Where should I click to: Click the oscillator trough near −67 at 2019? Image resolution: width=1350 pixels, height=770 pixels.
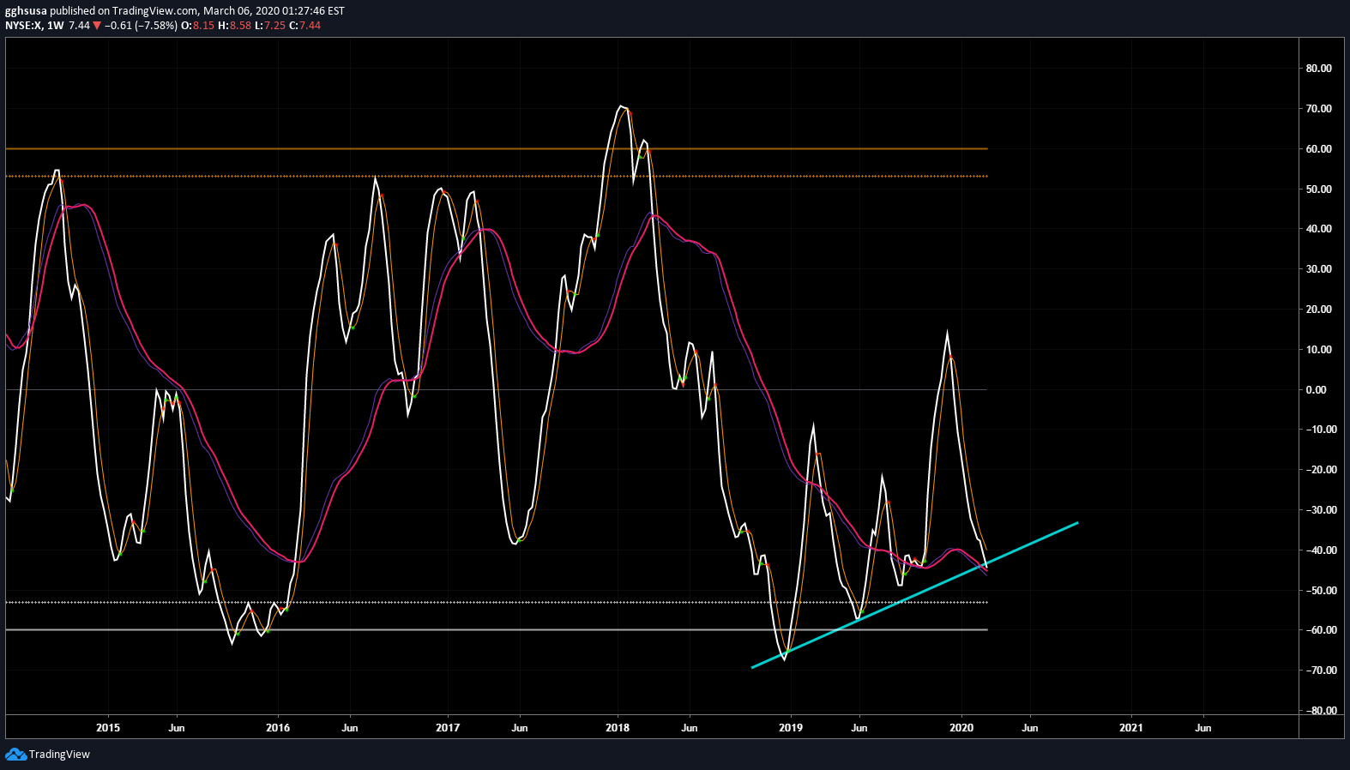click(784, 659)
